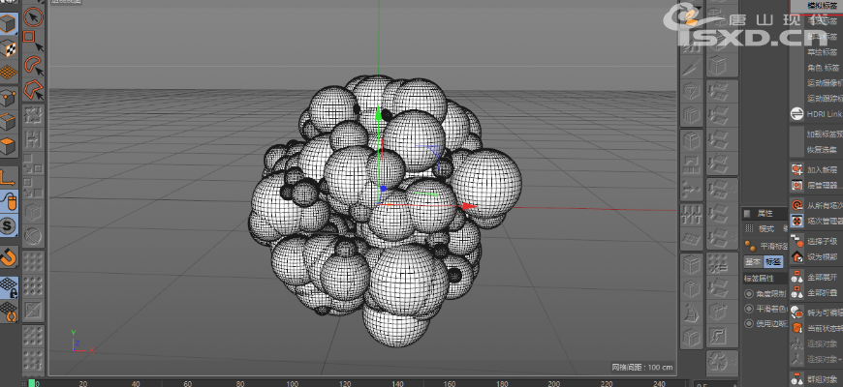Viewport: 843px width, 387px height.
Task: Enable the 使用边断 option
Action: 749,322
